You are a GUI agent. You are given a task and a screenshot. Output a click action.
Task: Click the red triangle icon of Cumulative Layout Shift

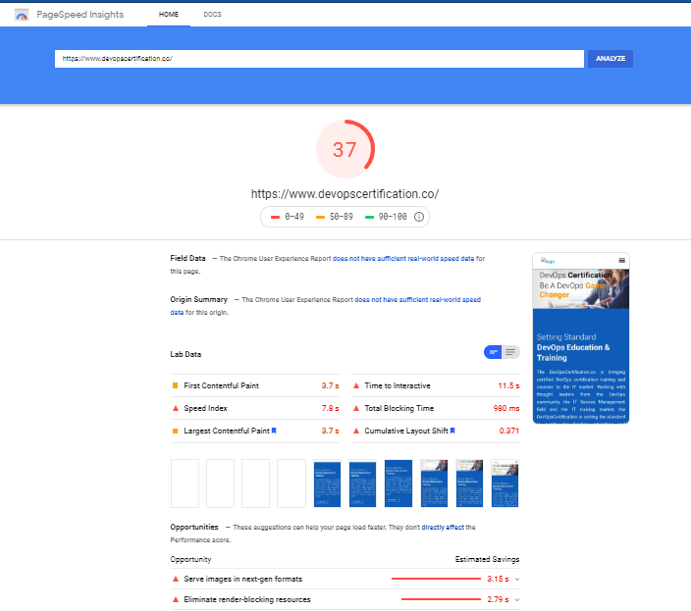[x=356, y=431]
